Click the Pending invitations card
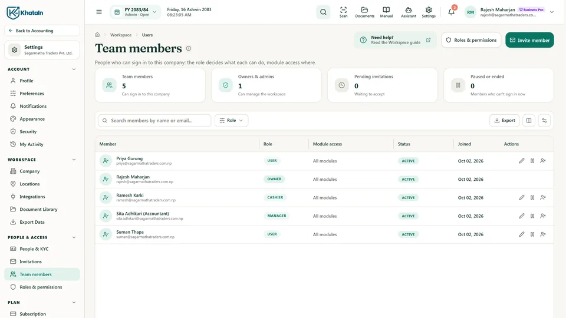566x318 pixels. point(382,85)
